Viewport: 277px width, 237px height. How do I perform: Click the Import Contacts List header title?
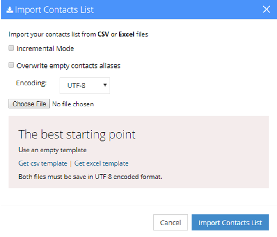[54, 9]
